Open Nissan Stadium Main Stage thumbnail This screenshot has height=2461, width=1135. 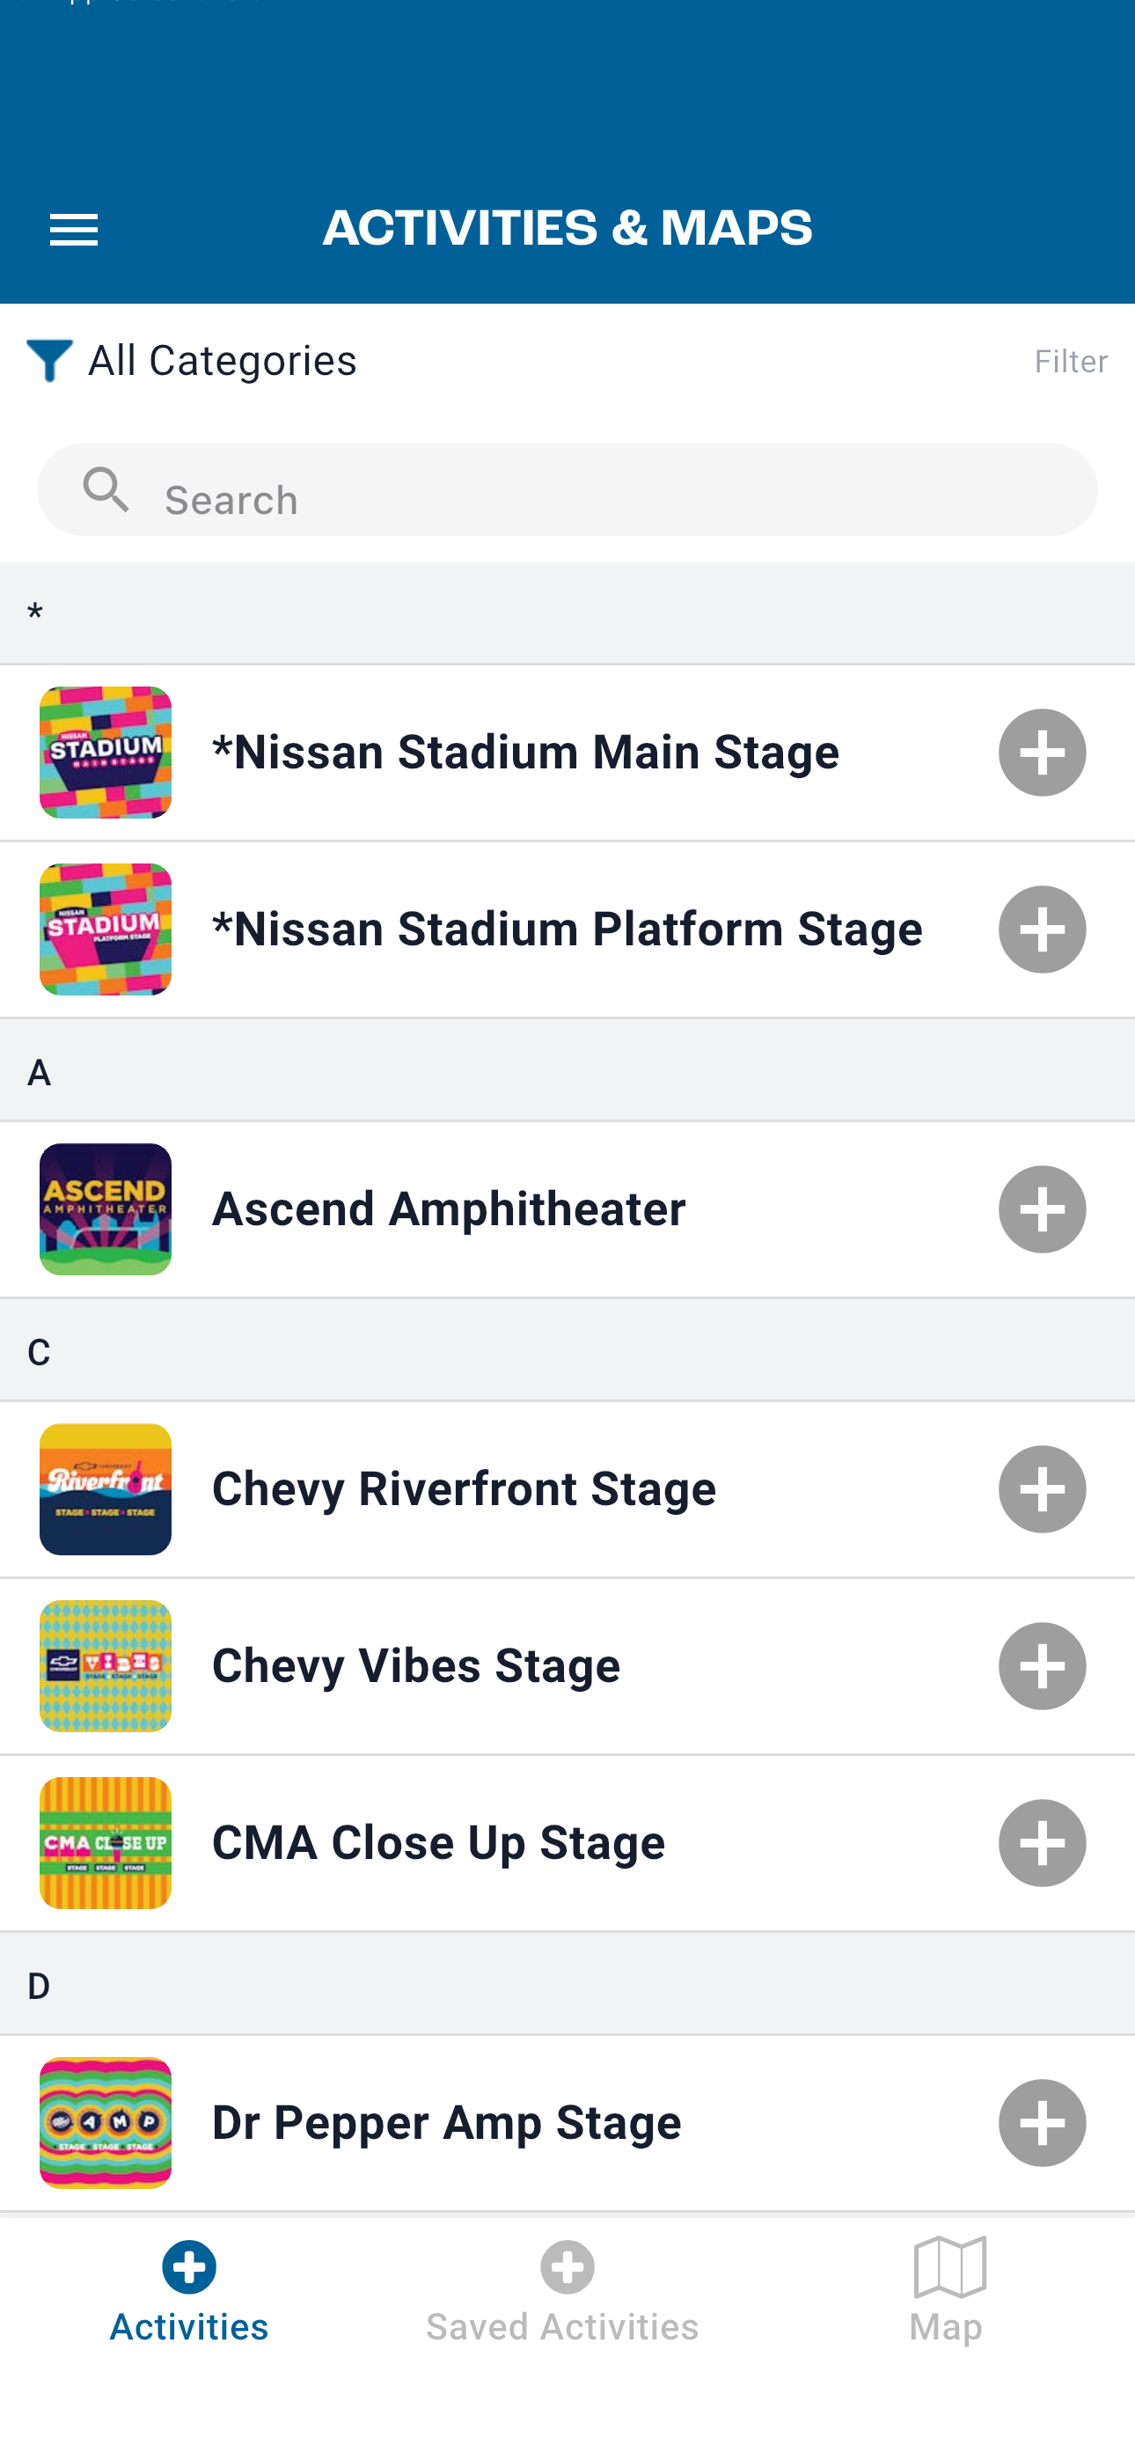click(105, 753)
